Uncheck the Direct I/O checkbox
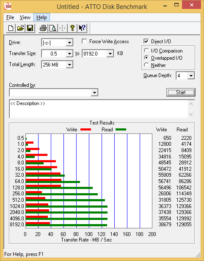 (146, 41)
